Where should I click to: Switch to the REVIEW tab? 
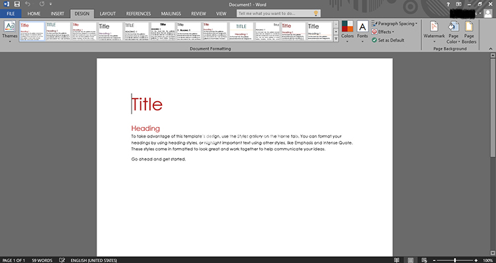pos(198,14)
